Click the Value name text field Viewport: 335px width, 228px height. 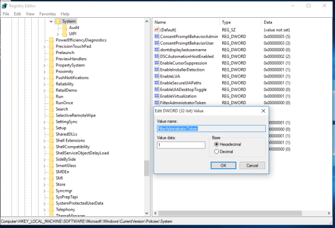tap(211, 128)
